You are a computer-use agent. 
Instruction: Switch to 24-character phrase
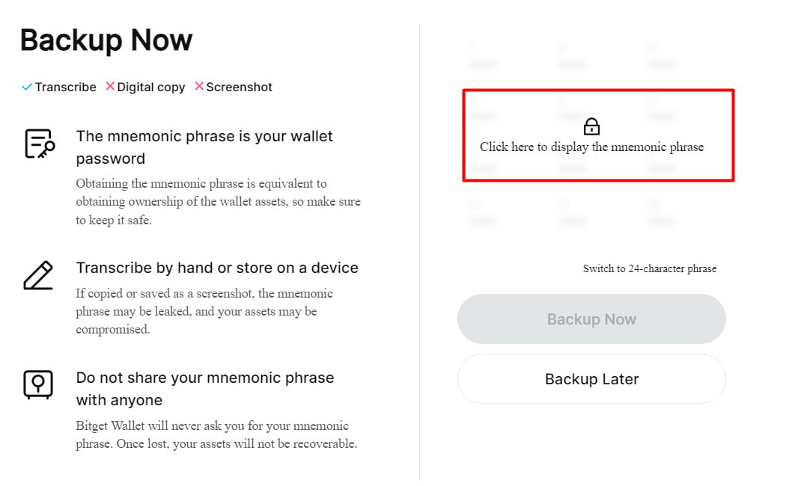[x=650, y=268]
